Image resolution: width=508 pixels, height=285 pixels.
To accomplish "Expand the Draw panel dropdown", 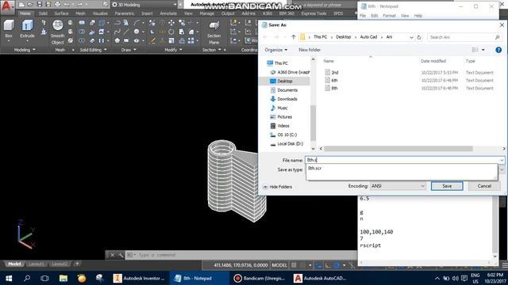I will click(x=129, y=50).
